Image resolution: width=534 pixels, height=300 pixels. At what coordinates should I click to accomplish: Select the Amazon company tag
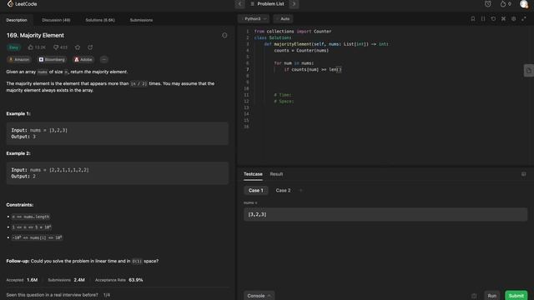(x=19, y=59)
